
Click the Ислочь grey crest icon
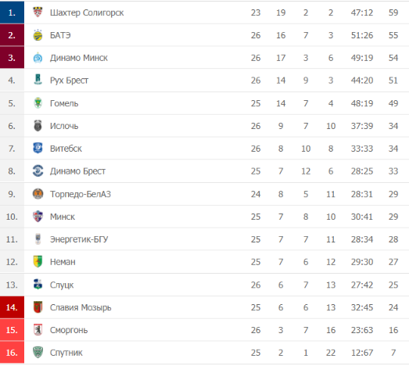tap(38, 125)
